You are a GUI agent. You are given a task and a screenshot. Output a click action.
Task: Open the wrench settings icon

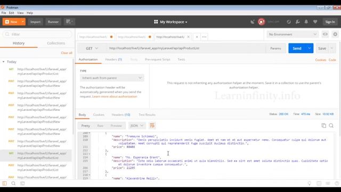(297, 22)
